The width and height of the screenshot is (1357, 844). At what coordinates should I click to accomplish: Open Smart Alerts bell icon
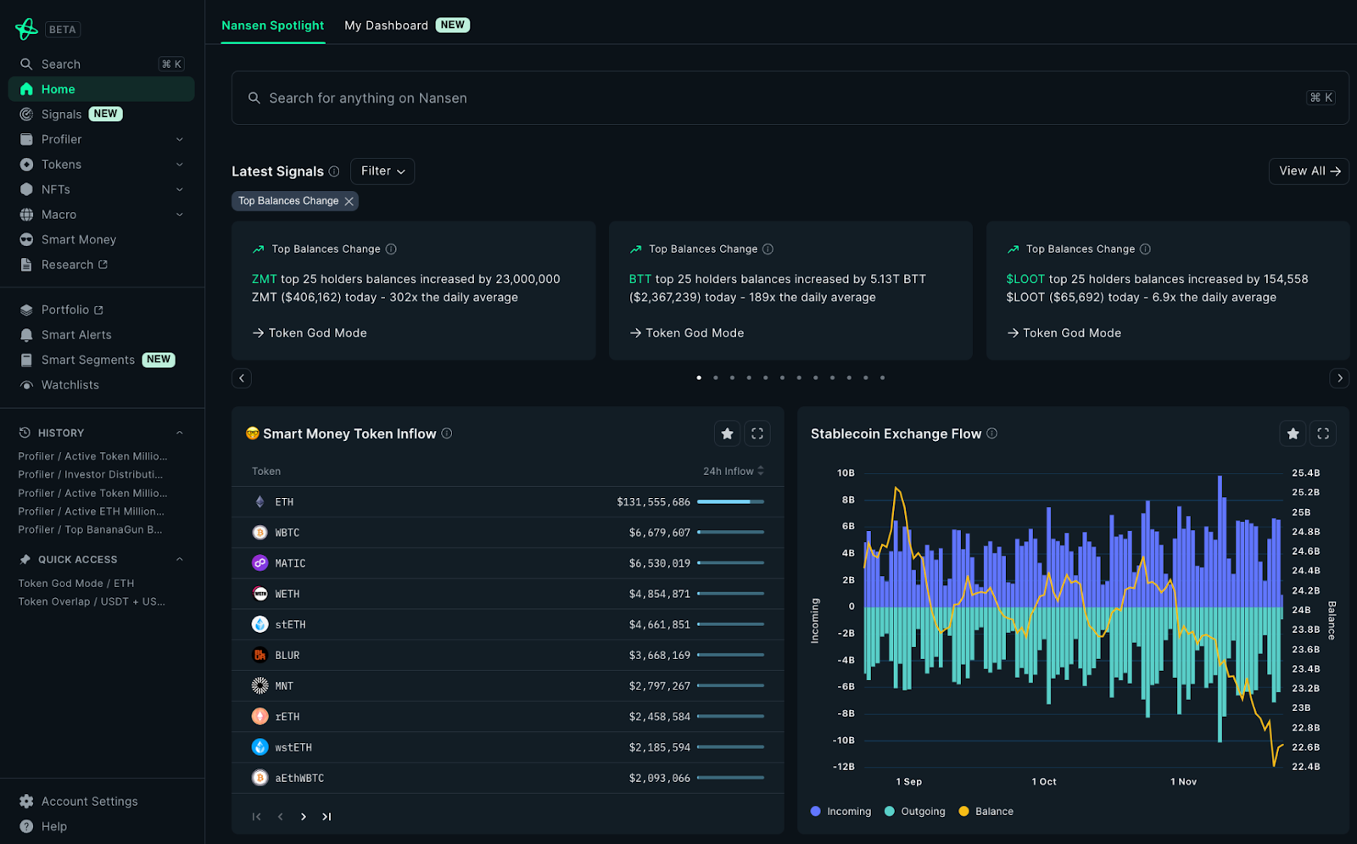[26, 335]
